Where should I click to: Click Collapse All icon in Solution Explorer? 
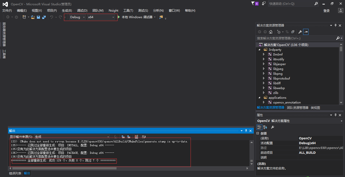(293, 32)
